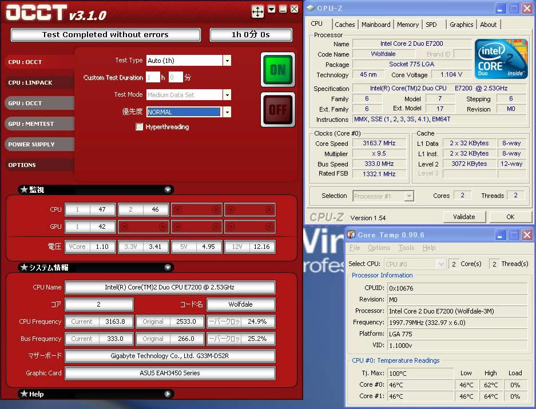Click the Frequency 1997.79MHz field in Core Temp
This screenshot has height=409, width=536.
tap(458, 323)
